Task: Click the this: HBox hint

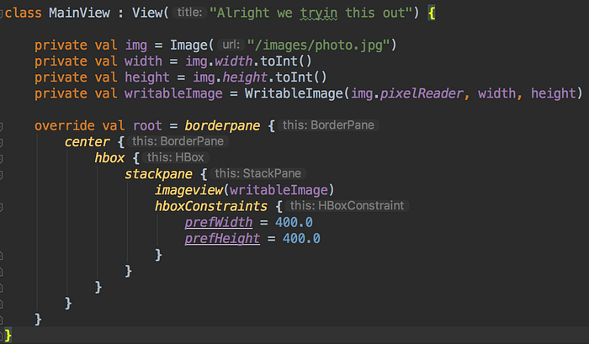Action: [175, 157]
